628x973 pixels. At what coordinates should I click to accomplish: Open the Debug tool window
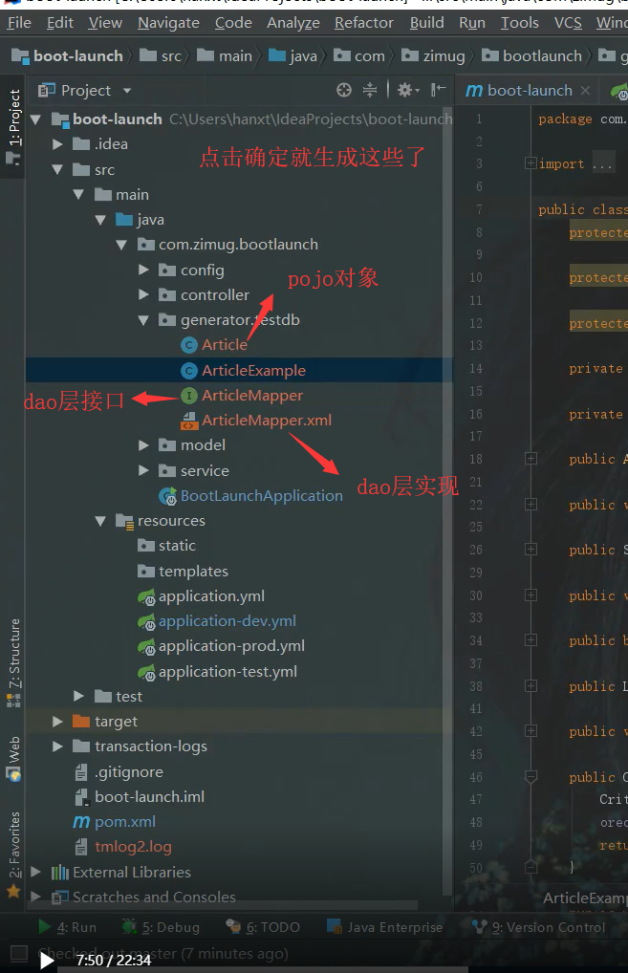point(161,927)
